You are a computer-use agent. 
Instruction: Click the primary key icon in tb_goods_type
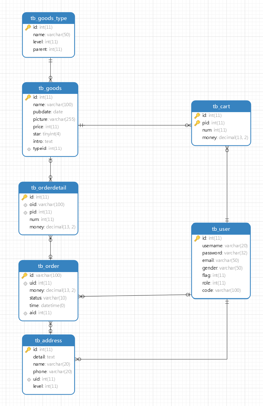tap(28, 28)
